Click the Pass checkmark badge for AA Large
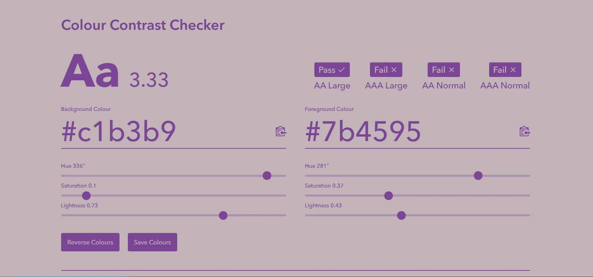The height and width of the screenshot is (277, 593). pos(332,70)
